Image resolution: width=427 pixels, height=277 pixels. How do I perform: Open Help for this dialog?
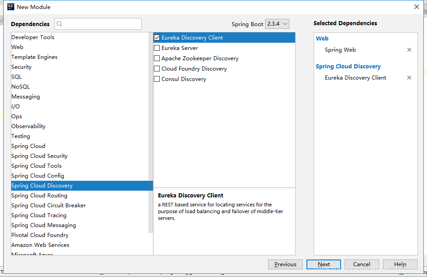click(x=400, y=264)
